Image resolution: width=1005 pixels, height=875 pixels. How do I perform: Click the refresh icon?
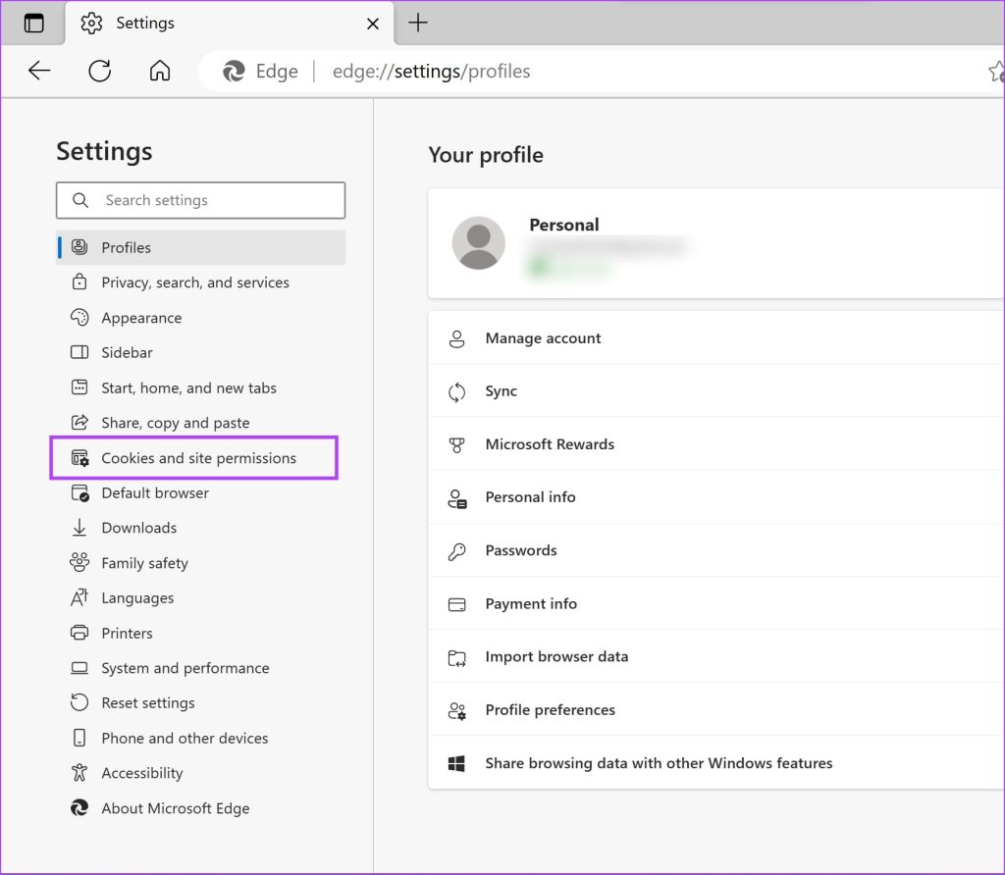click(99, 71)
